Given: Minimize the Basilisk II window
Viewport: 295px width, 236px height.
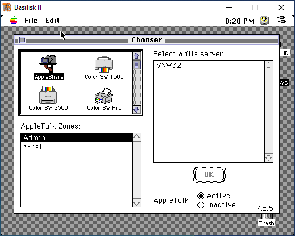Looking at the screenshot, I should pos(229,7).
